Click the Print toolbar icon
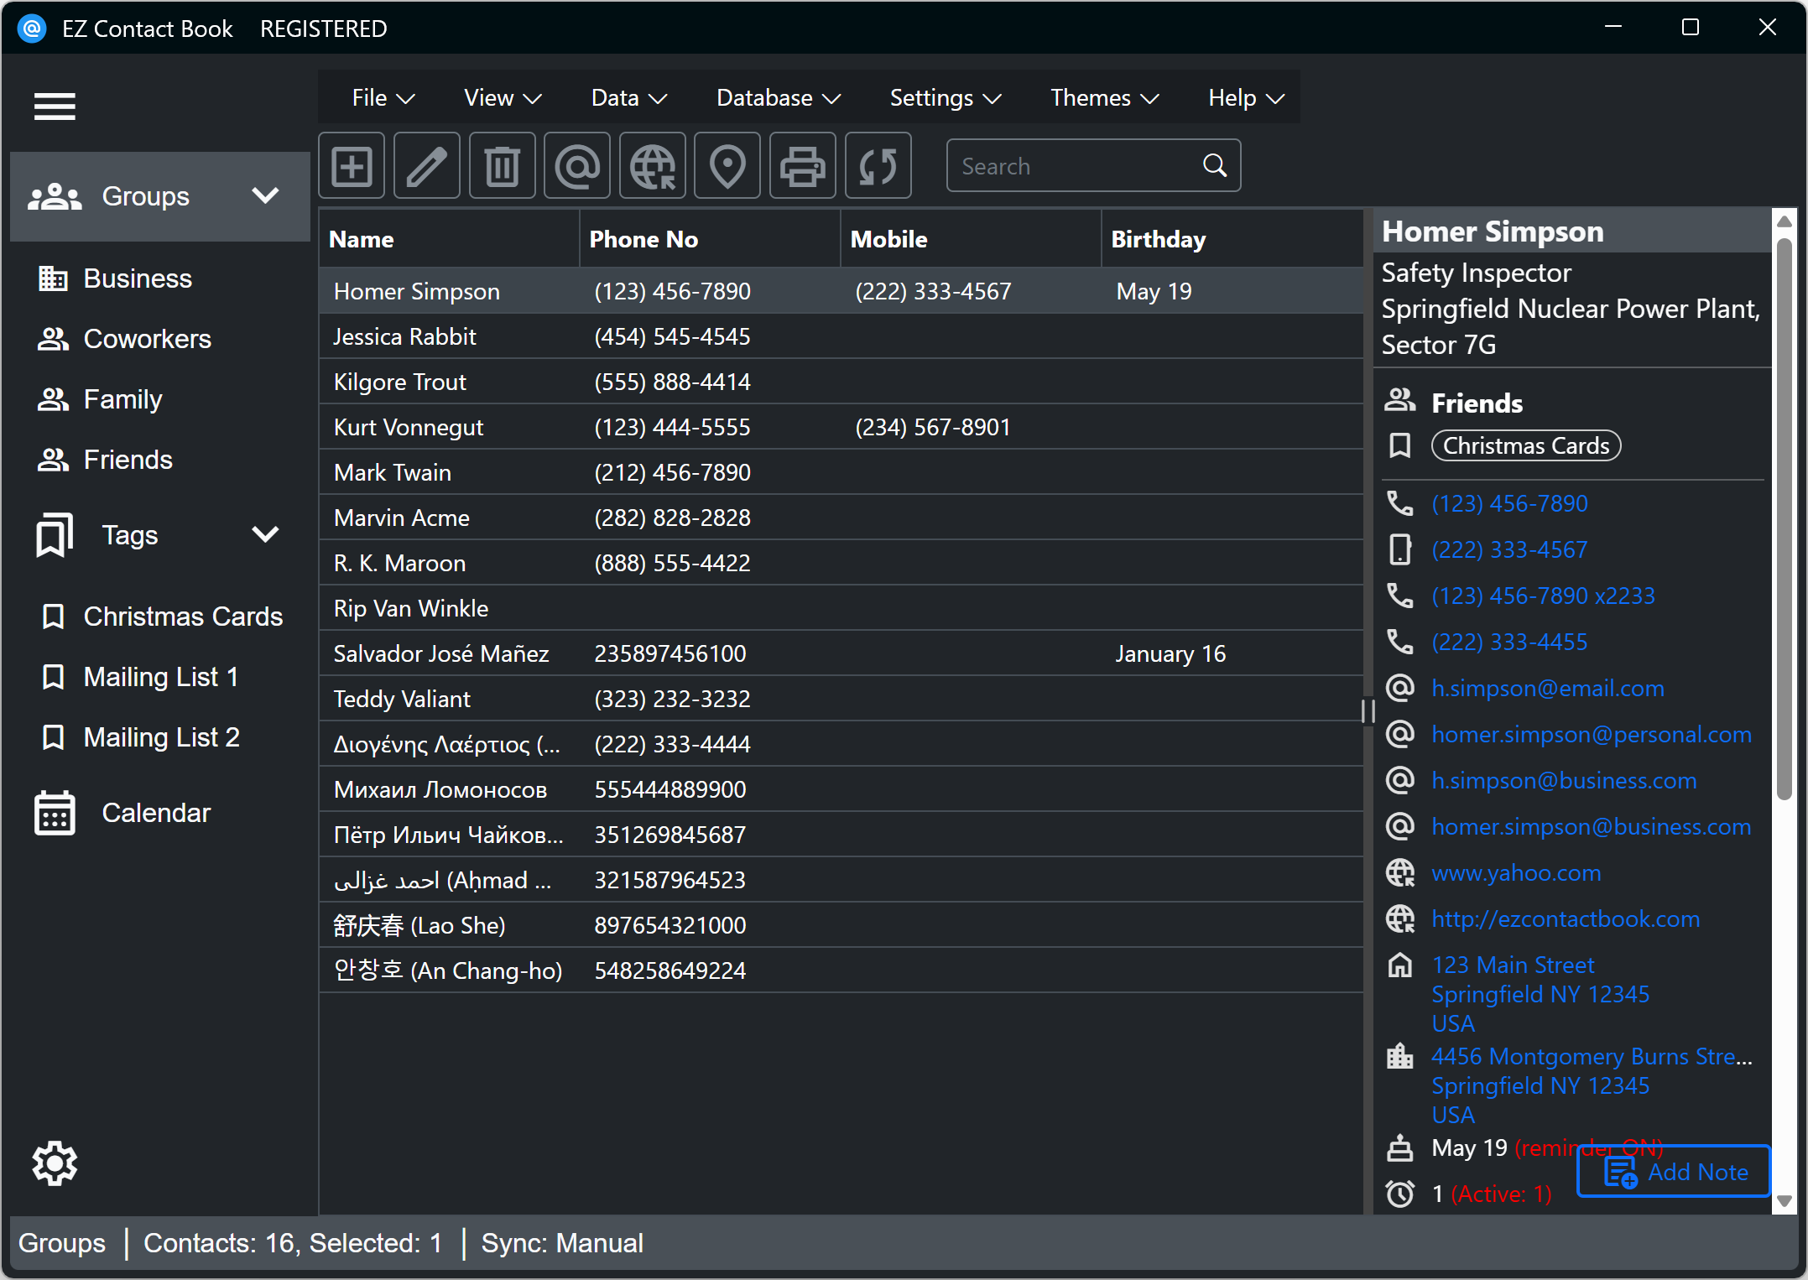1808x1280 pixels. tap(803, 166)
